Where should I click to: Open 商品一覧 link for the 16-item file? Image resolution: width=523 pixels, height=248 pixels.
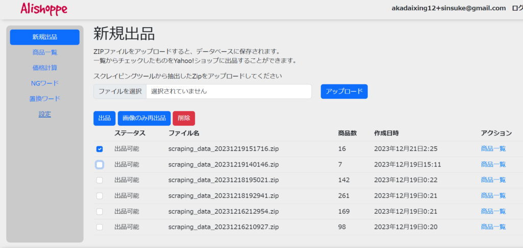point(493,149)
